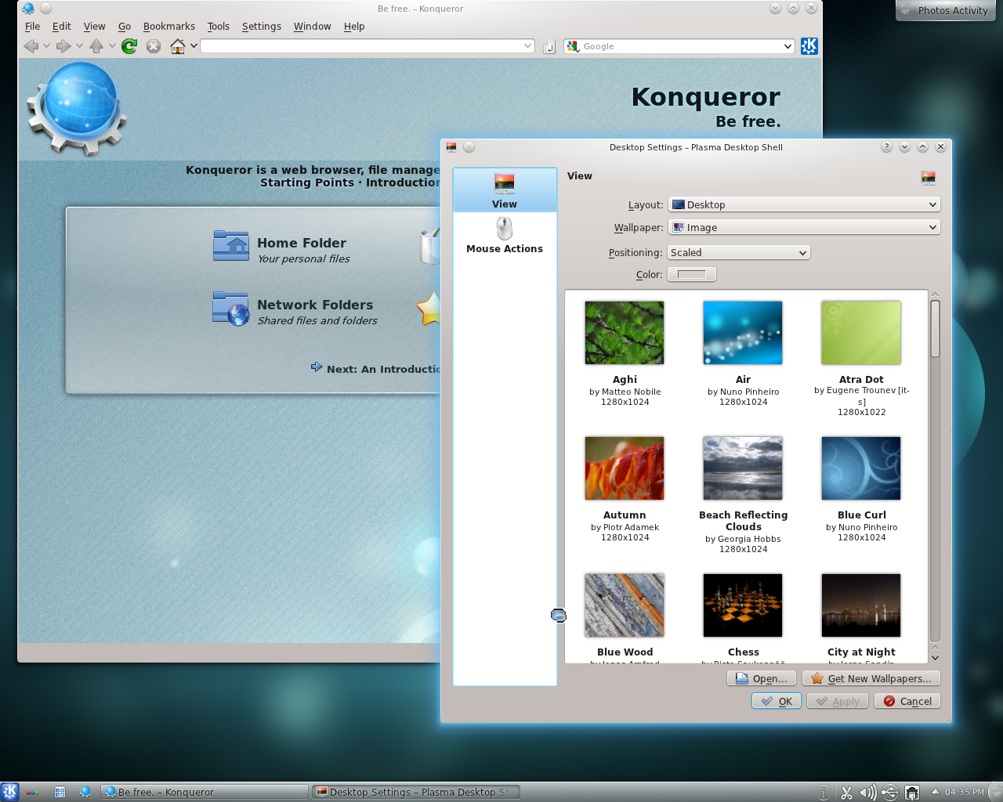Click the Back arrow in Konqueror toolbar
This screenshot has height=802, width=1003.
click(31, 46)
